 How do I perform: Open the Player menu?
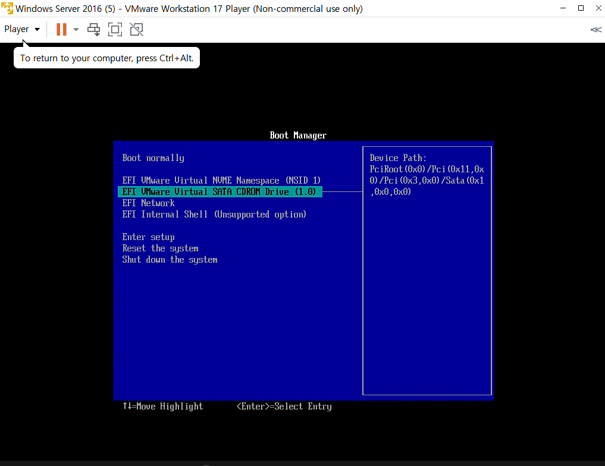[22, 29]
